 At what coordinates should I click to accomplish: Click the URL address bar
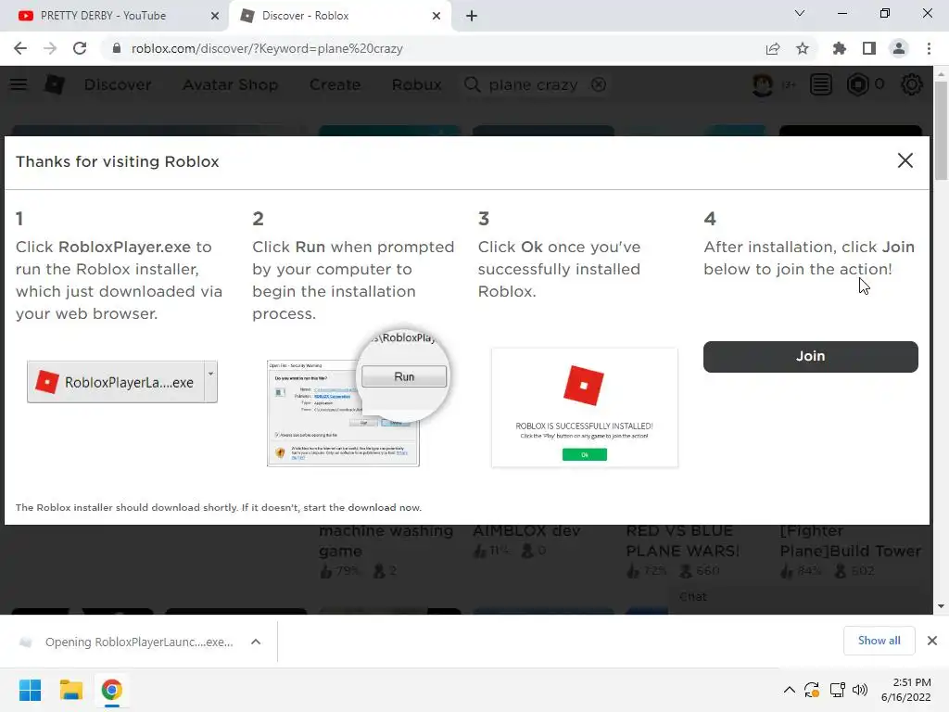coord(436,48)
